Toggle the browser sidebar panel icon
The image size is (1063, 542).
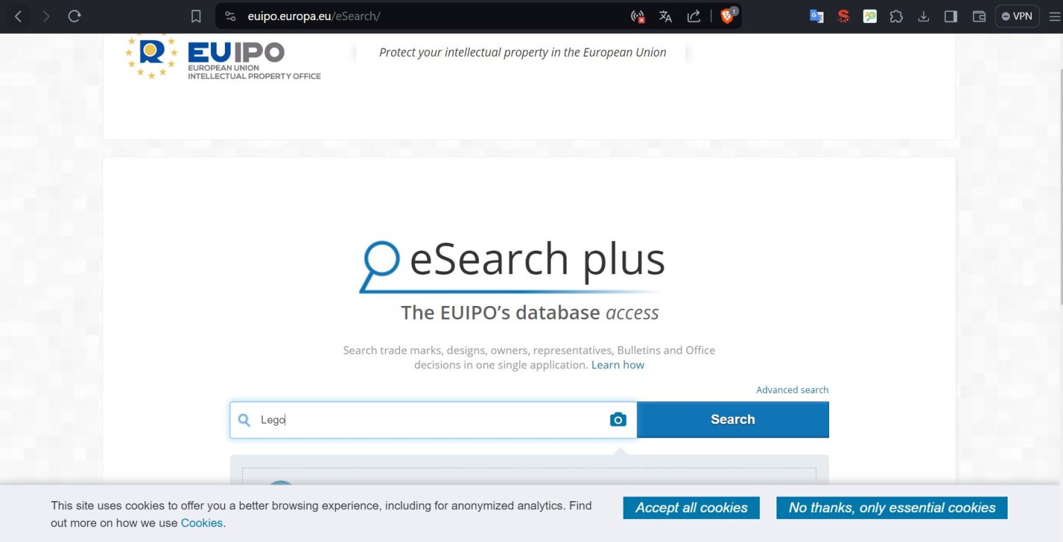pos(951,17)
